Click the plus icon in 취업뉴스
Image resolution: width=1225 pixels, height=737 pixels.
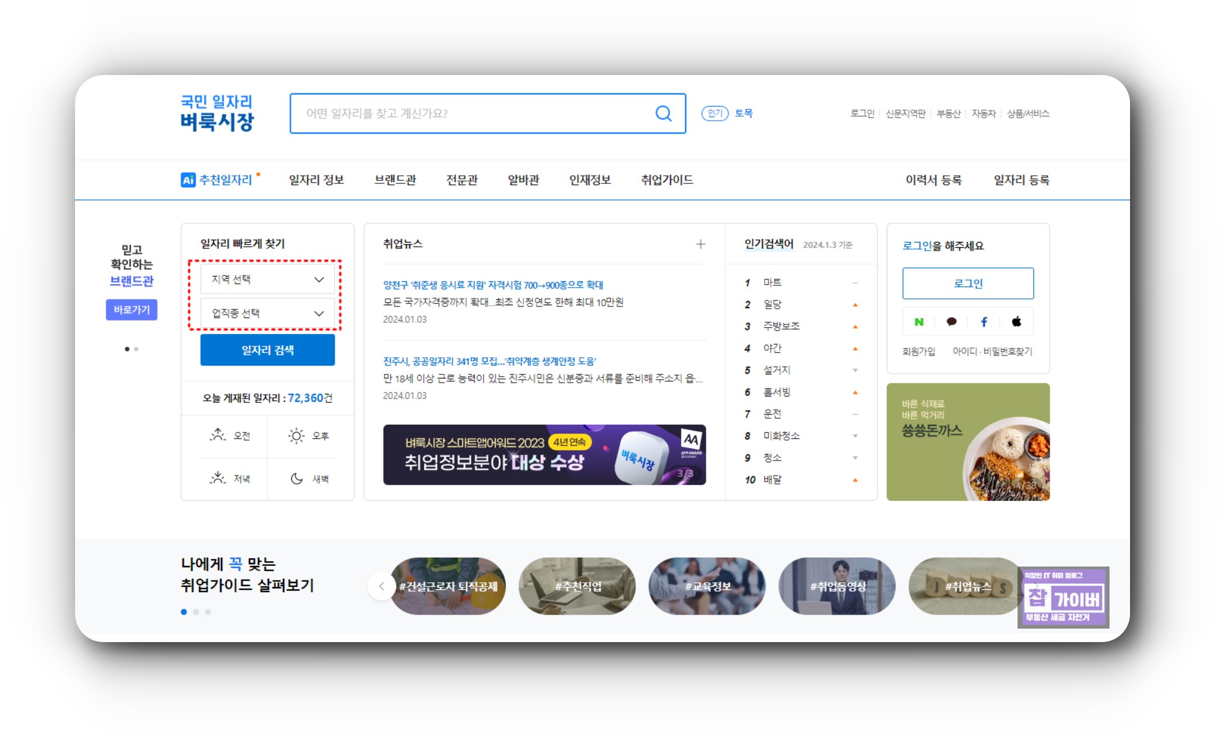click(x=700, y=244)
